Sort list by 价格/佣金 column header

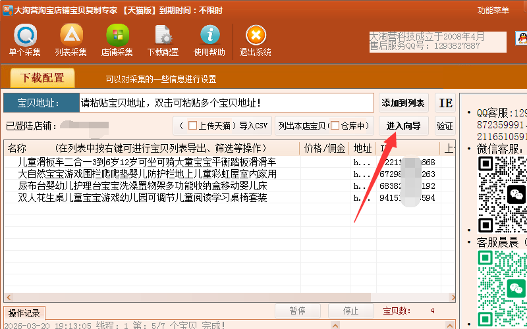coord(325,148)
